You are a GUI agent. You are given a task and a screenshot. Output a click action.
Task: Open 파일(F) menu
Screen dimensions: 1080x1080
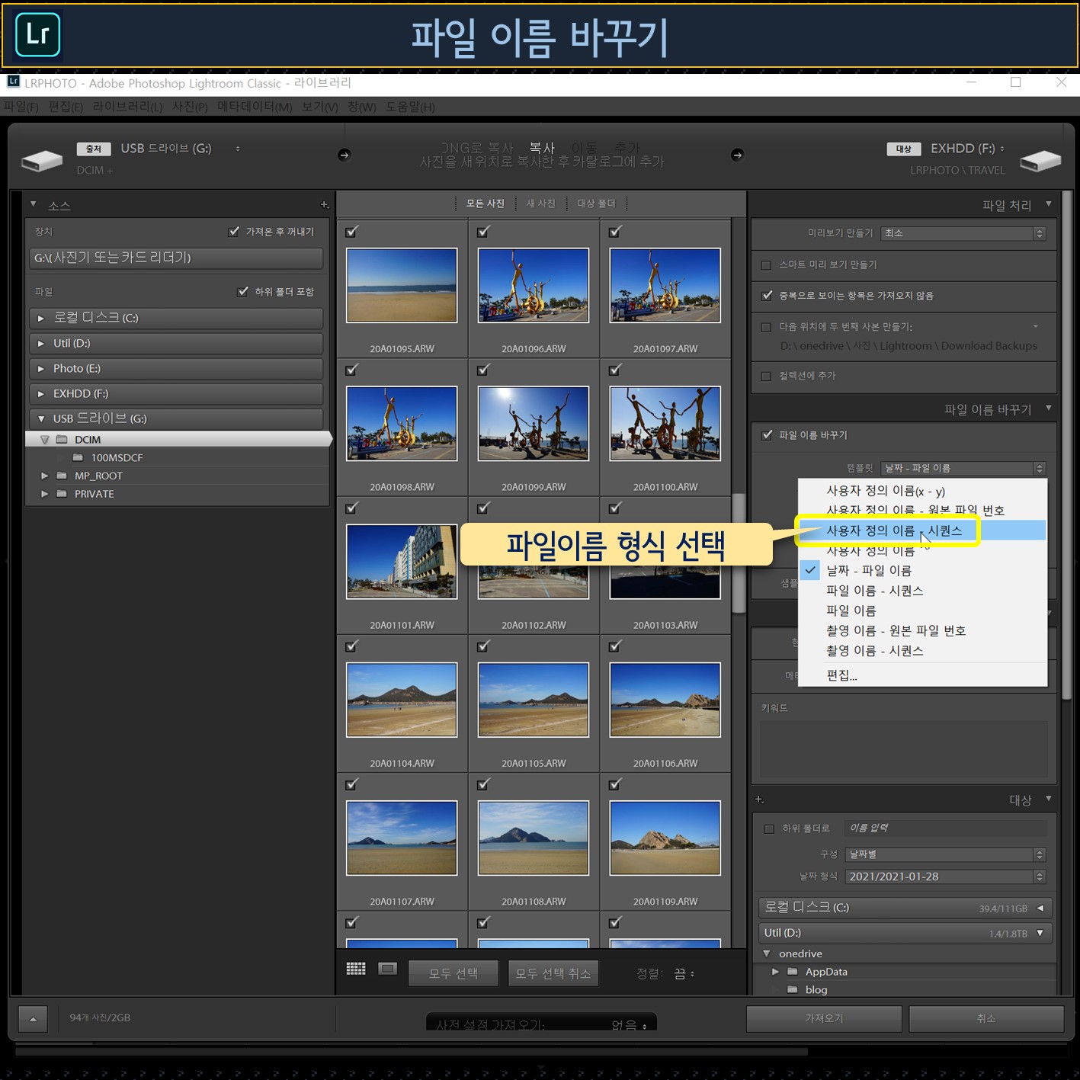pyautogui.click(x=21, y=107)
